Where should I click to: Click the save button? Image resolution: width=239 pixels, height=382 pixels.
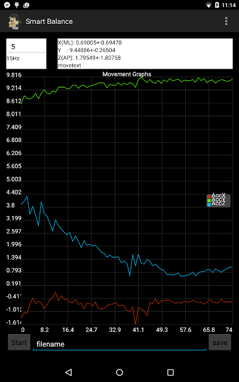pyautogui.click(x=220, y=342)
